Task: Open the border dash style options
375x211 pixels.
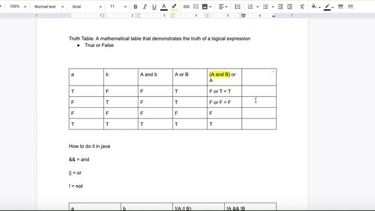Action: coord(350,6)
